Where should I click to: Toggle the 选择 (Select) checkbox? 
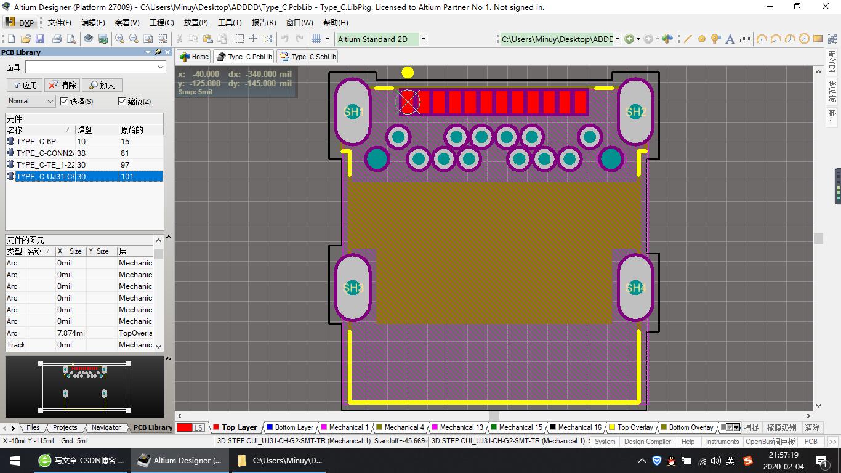click(64, 101)
